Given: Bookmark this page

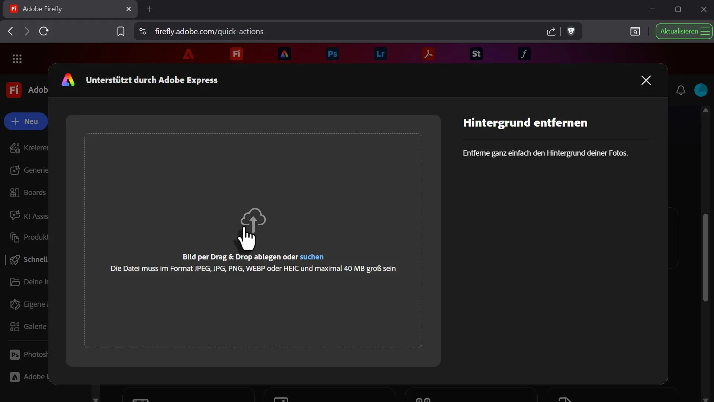Looking at the screenshot, I should pyautogui.click(x=121, y=31).
